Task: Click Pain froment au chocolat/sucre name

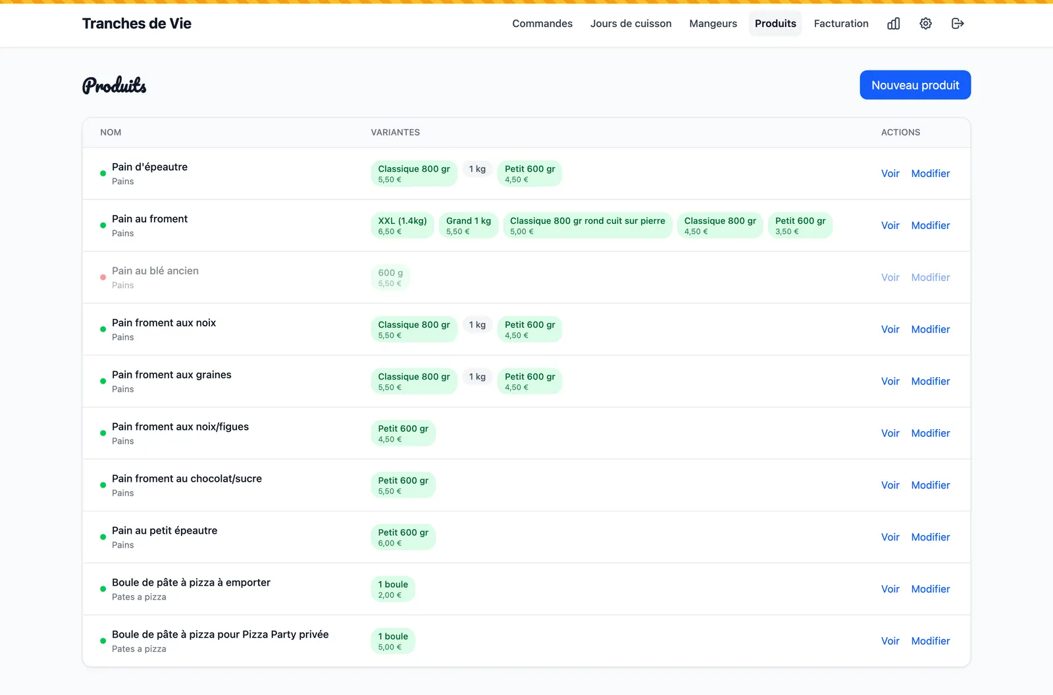Action: (187, 479)
